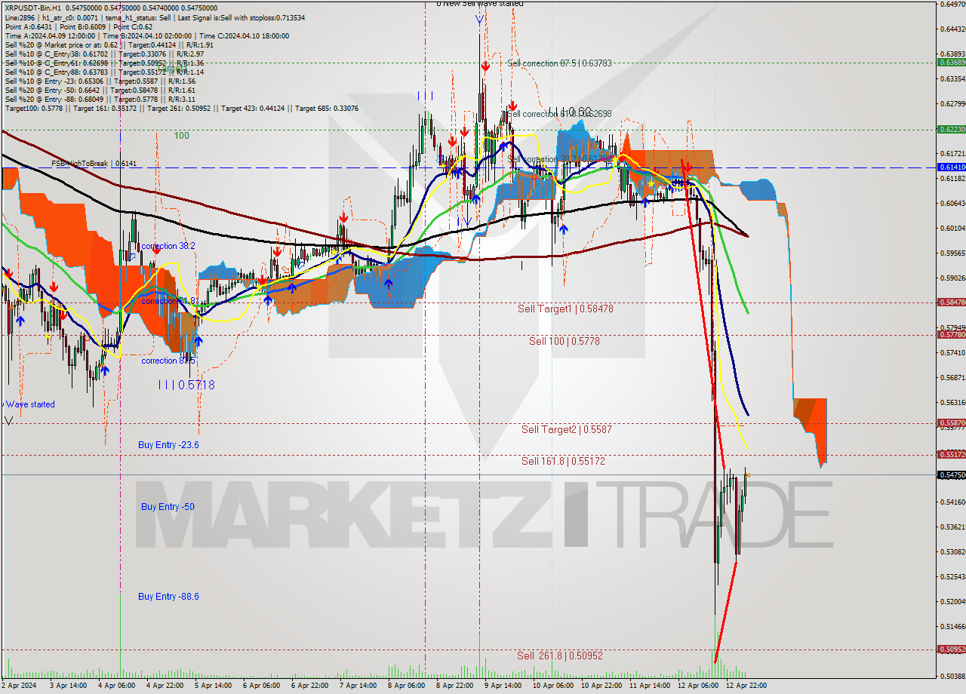Click the 'Sell correction 87.5 | 0.63783' label

point(559,63)
